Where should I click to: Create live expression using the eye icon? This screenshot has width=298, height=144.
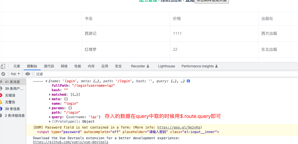28,74
